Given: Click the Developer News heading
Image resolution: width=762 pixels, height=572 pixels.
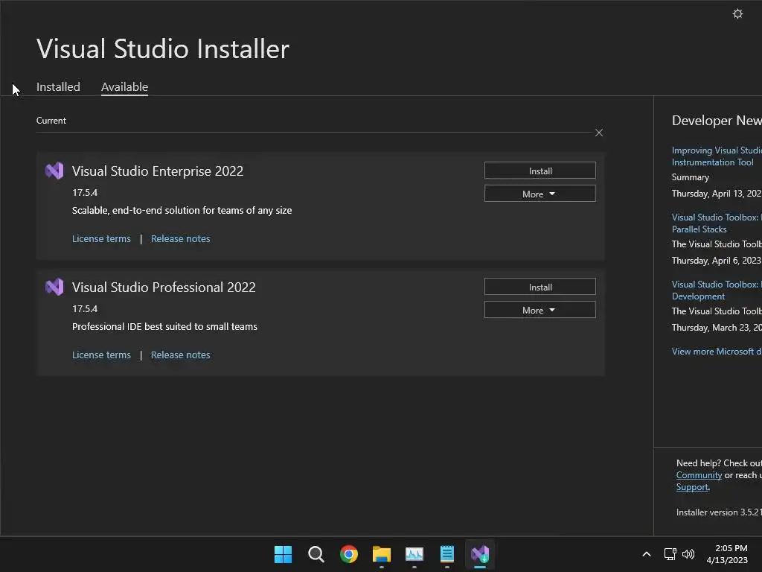Looking at the screenshot, I should tap(717, 120).
